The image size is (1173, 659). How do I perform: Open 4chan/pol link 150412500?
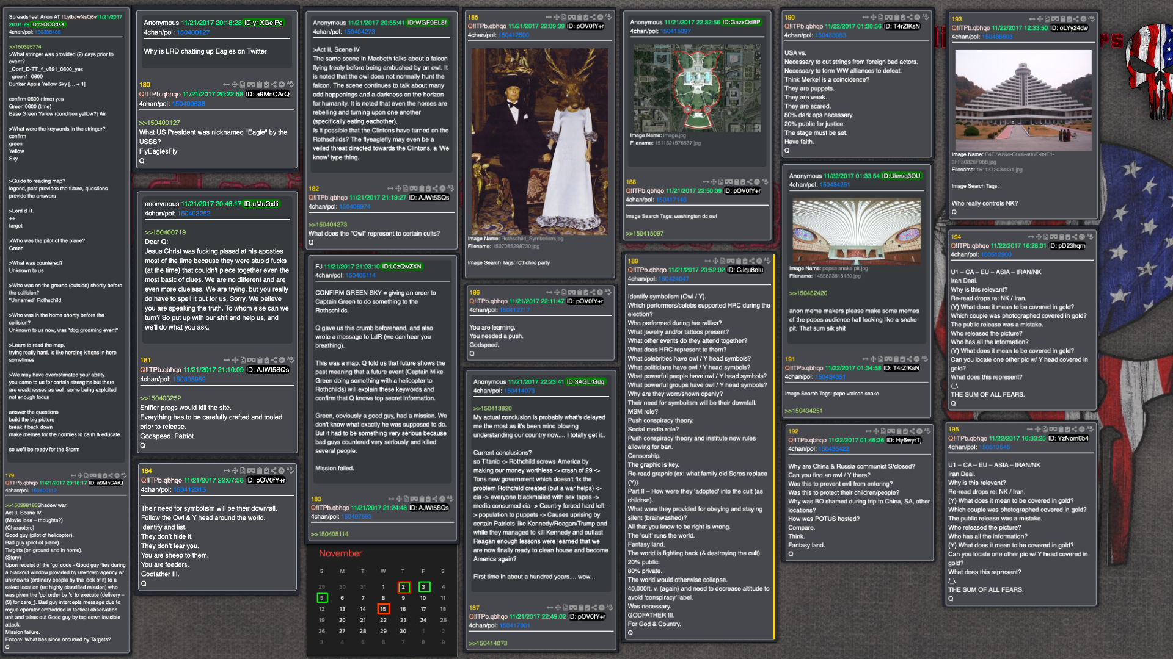(x=513, y=35)
